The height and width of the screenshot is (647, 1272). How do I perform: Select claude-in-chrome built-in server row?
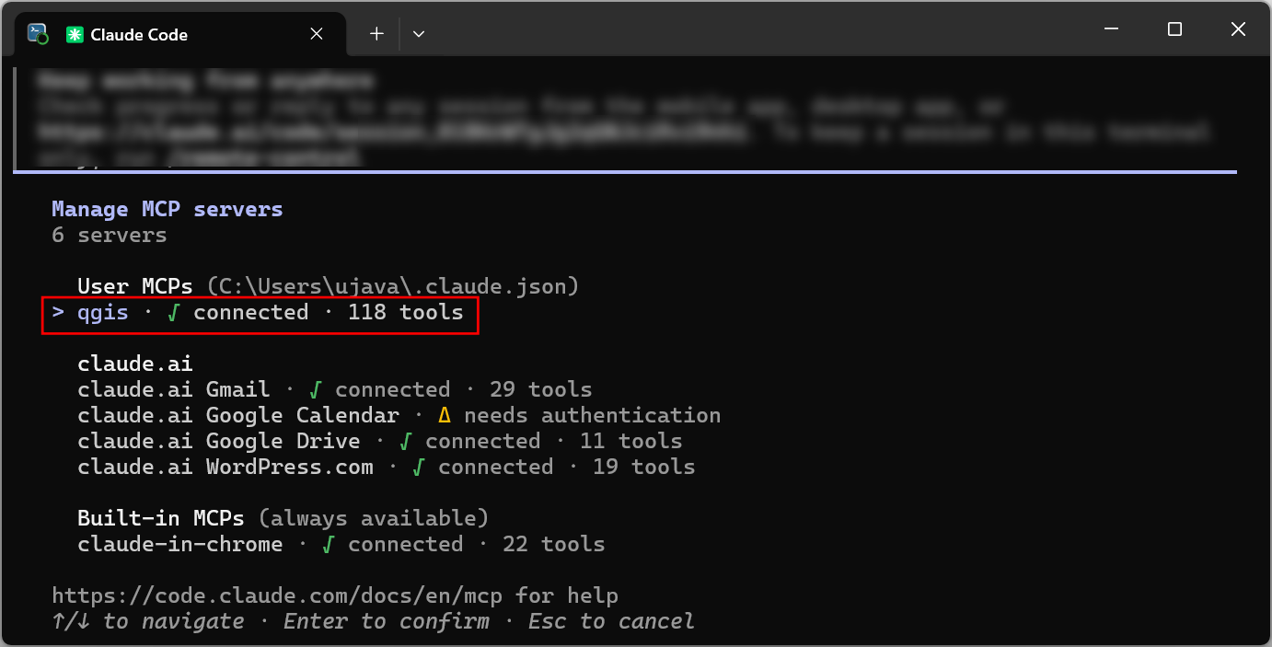[x=341, y=544]
